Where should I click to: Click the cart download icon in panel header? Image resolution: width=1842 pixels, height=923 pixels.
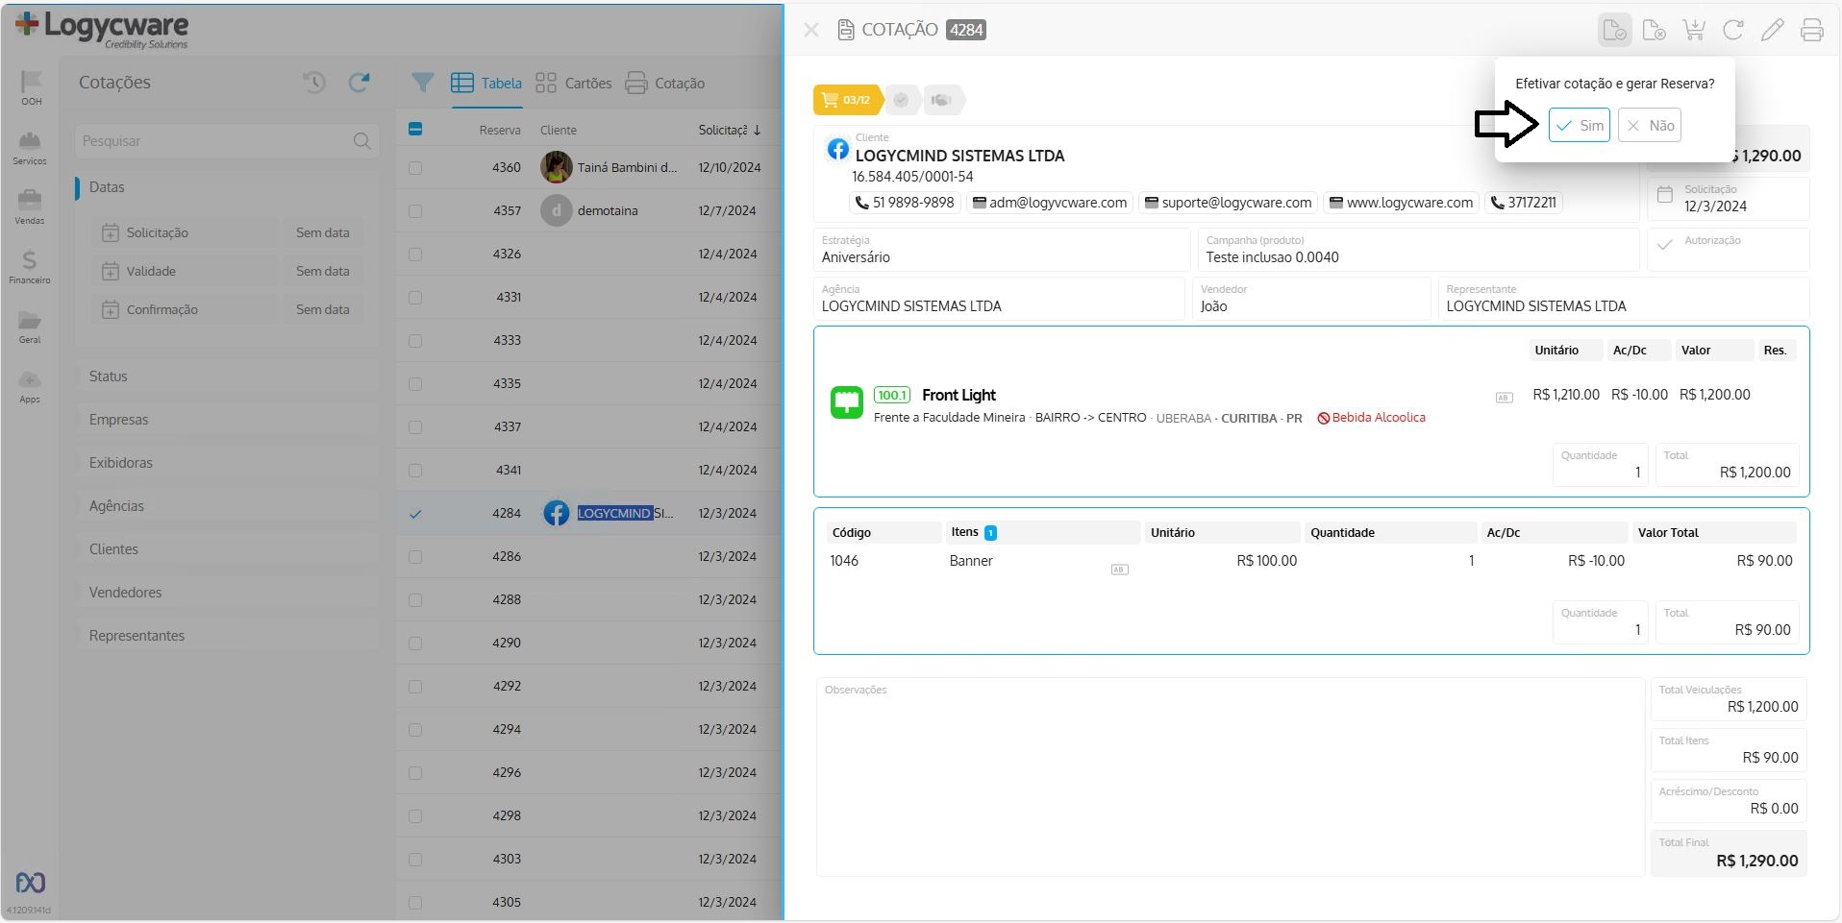[1694, 30]
